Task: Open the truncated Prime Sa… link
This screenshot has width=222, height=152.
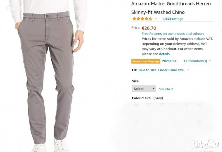Action: [x=171, y=61]
